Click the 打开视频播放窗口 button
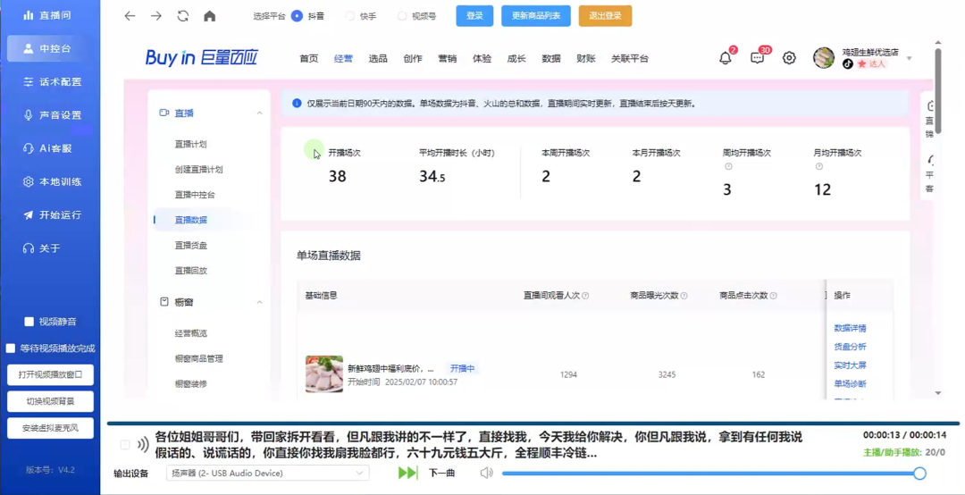 (50, 375)
